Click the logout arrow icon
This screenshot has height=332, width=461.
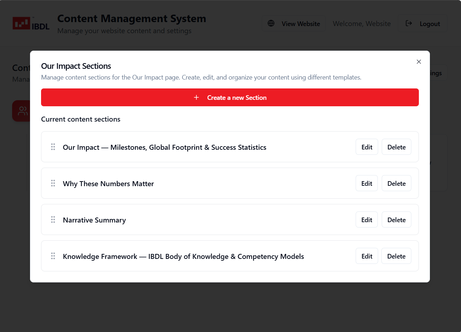tap(409, 24)
